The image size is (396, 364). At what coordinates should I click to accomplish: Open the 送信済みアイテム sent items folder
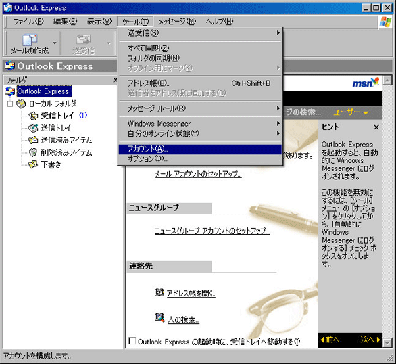point(60,140)
